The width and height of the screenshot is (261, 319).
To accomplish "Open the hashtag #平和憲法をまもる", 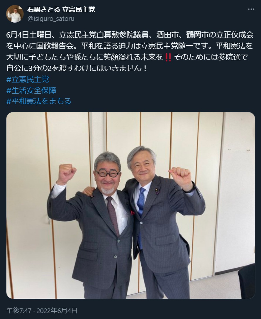I will (x=39, y=101).
